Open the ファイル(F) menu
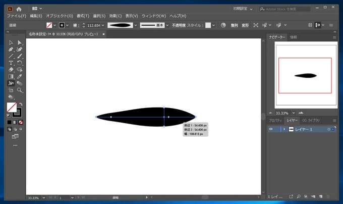This screenshot has height=204, width=343. pos(17,16)
